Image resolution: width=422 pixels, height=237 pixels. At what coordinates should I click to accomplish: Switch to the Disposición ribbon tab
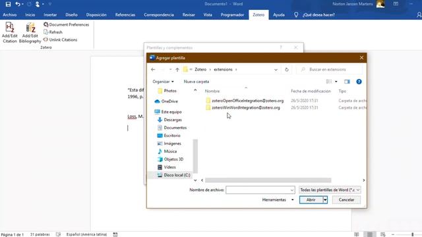point(96,14)
